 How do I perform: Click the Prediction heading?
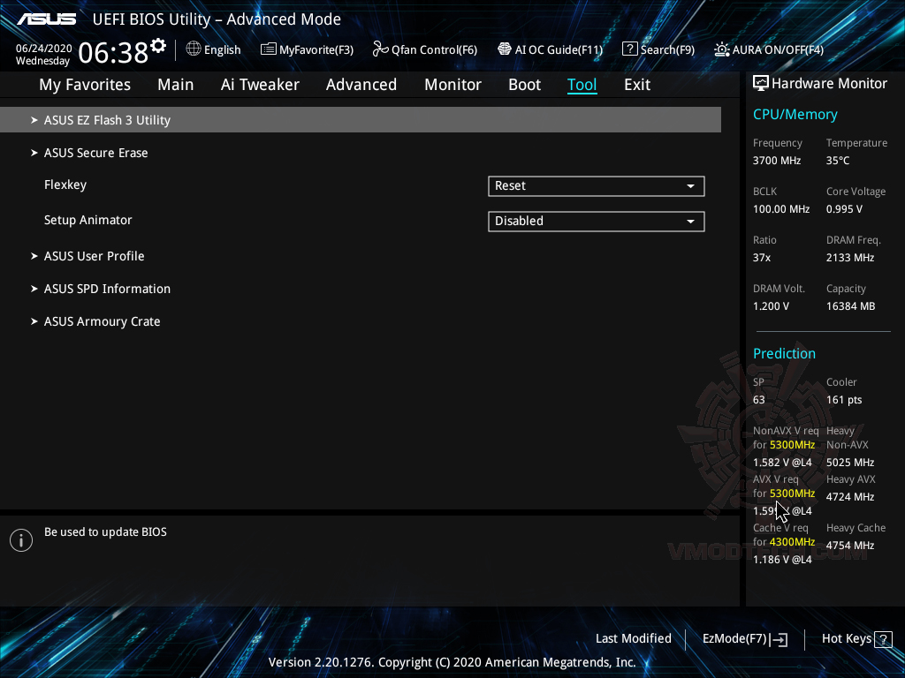pyautogui.click(x=784, y=353)
